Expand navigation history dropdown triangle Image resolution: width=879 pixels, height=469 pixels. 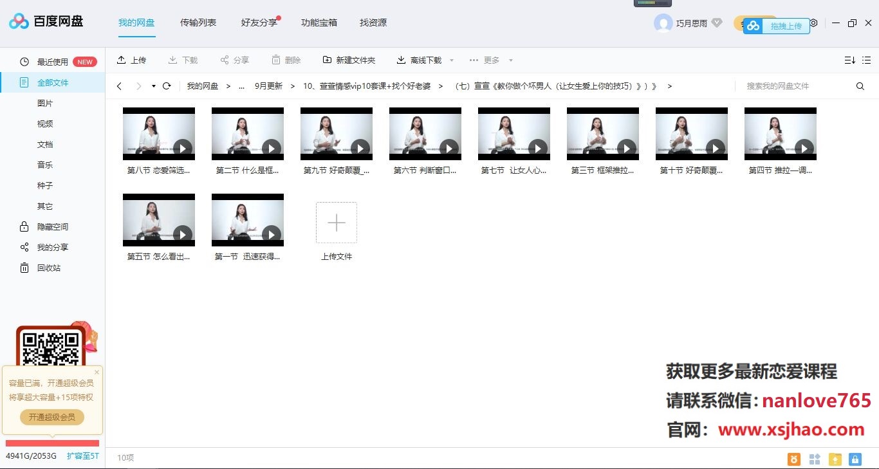pyautogui.click(x=154, y=86)
